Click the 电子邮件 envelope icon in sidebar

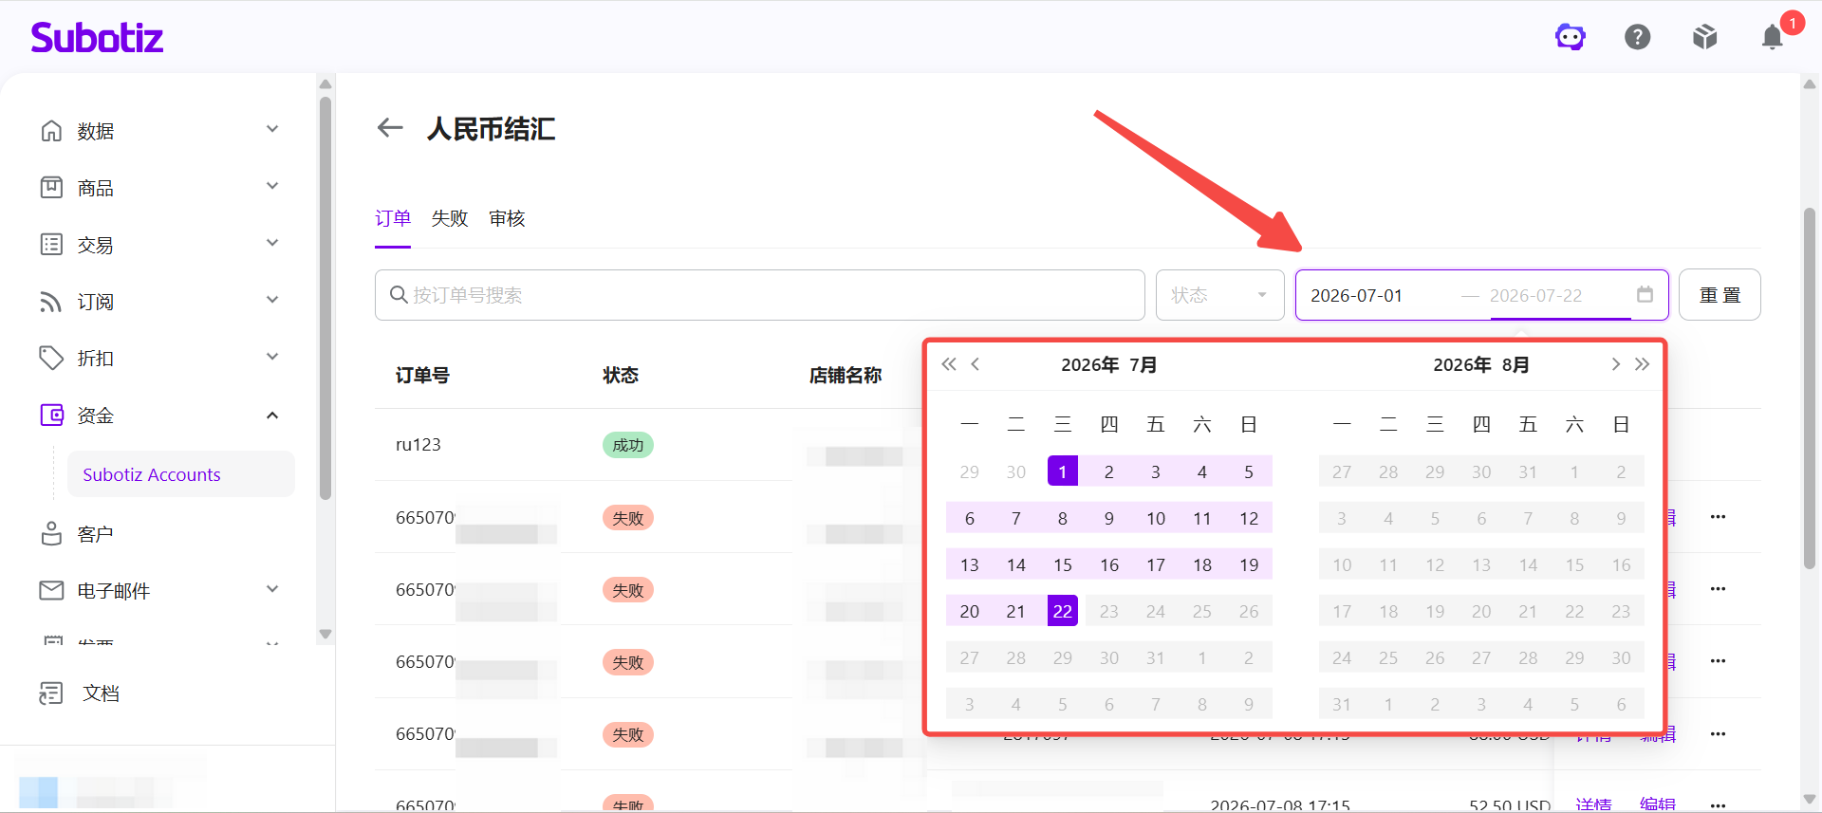[51, 591]
